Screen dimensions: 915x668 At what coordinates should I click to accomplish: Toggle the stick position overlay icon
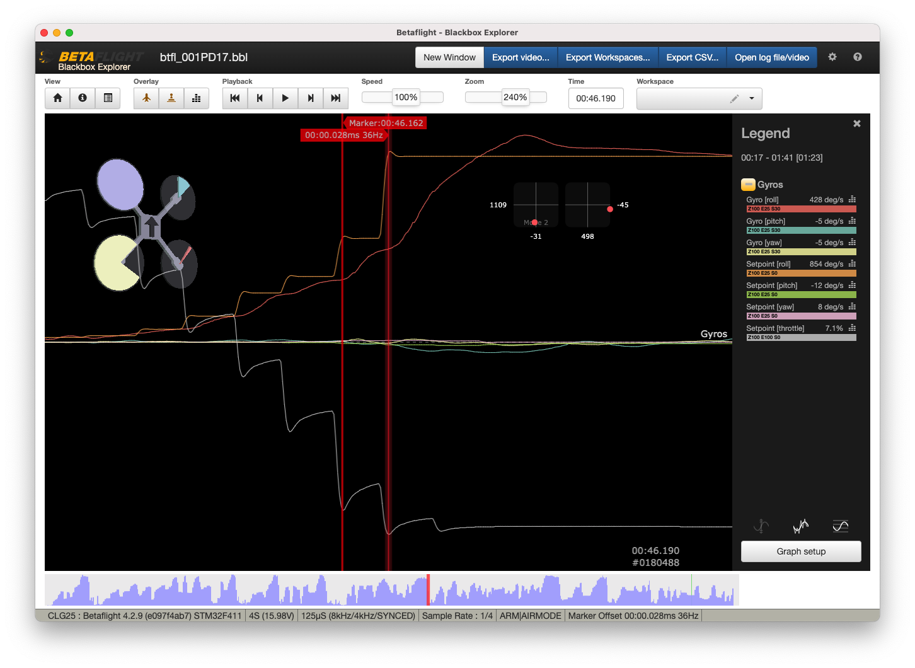(x=171, y=98)
